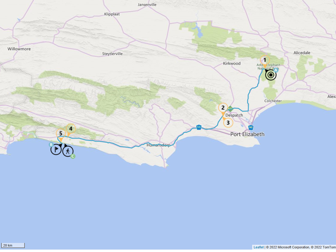Image resolution: width=336 pixels, height=252 pixels.
Task: Open the Leaflet attribution link
Action: 259,247
